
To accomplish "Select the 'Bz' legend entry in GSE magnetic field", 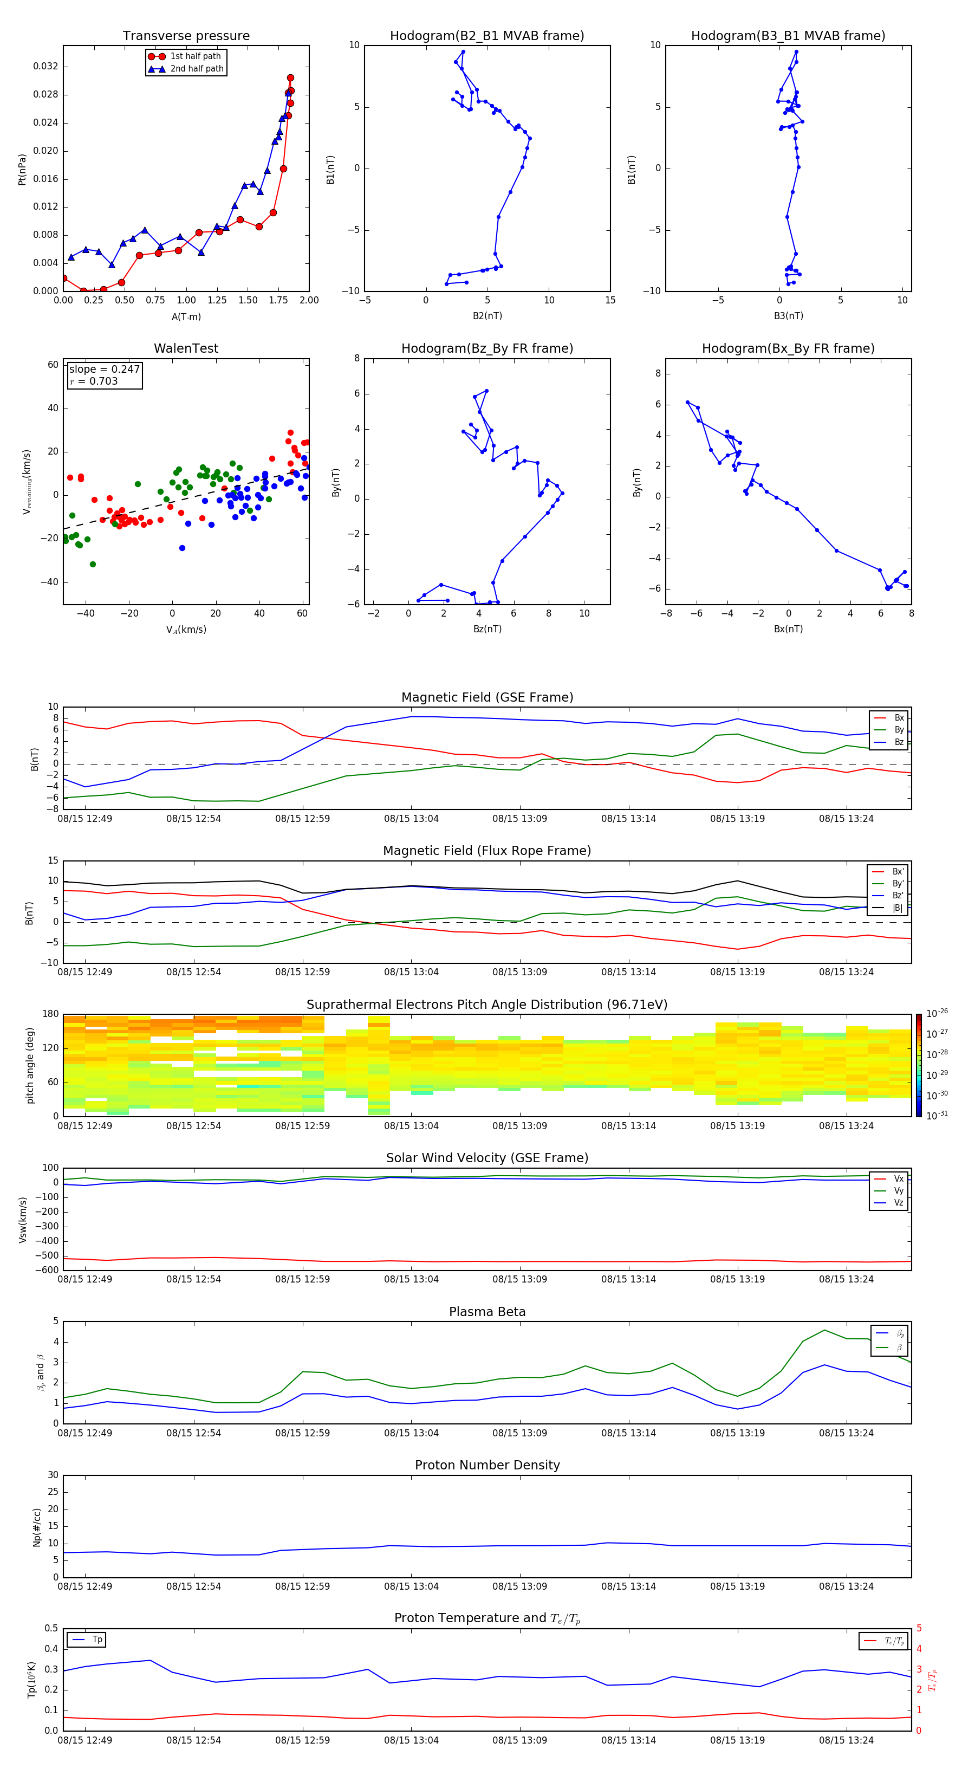I will pyautogui.click(x=889, y=742).
